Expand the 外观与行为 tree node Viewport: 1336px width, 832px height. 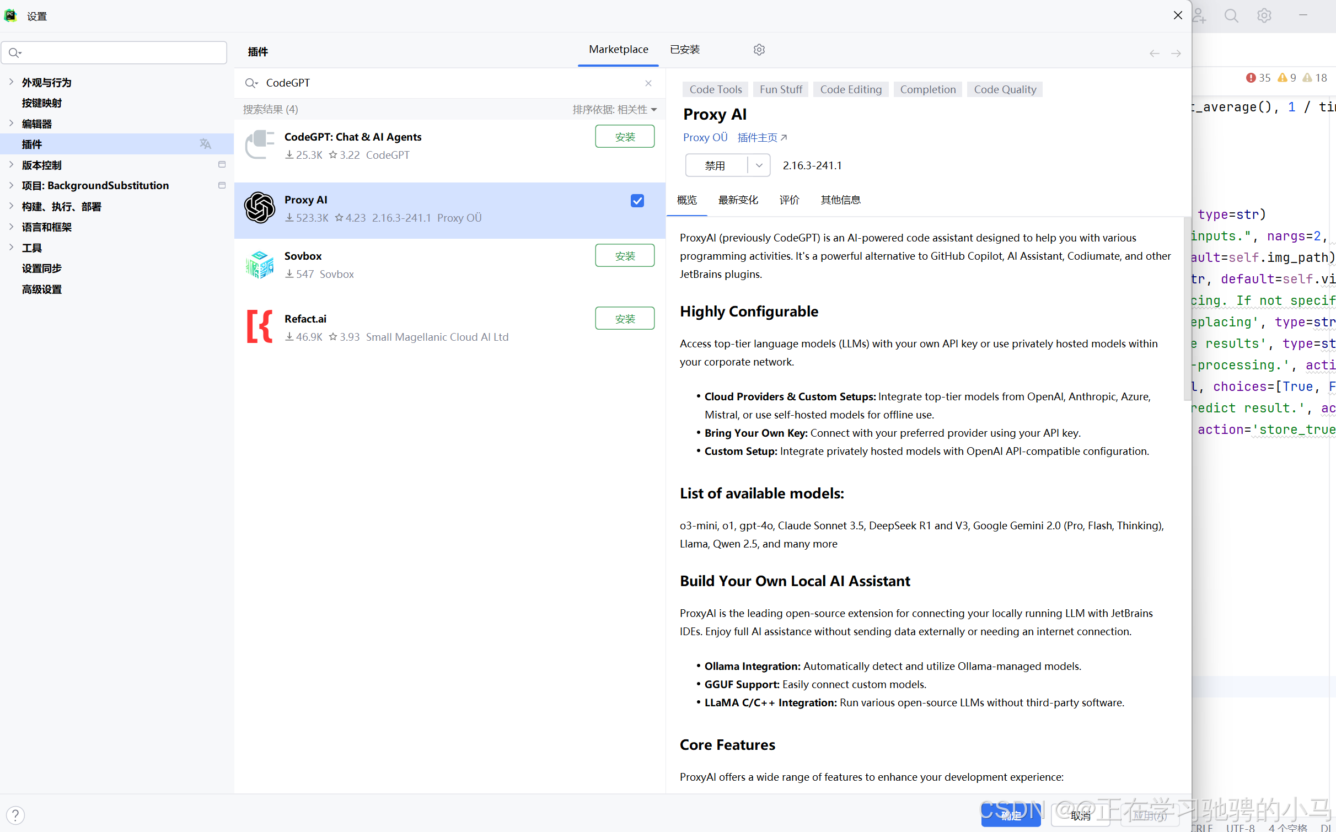click(11, 82)
